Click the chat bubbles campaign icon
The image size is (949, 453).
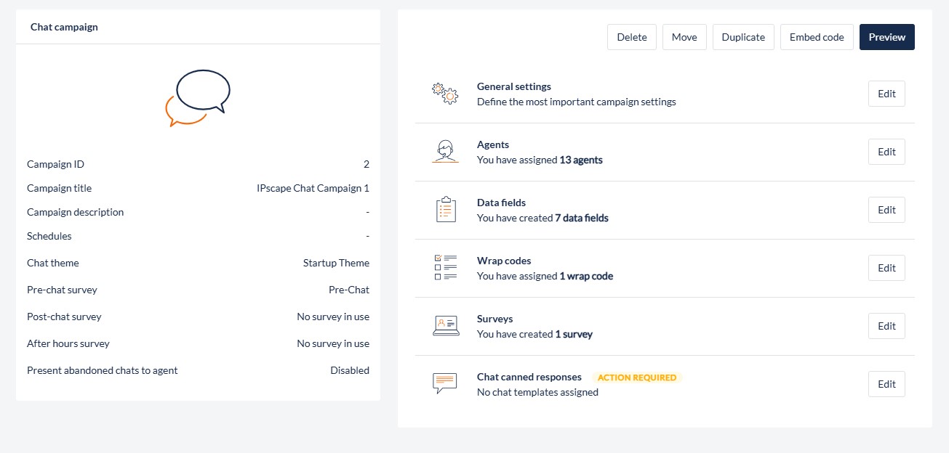(x=198, y=98)
